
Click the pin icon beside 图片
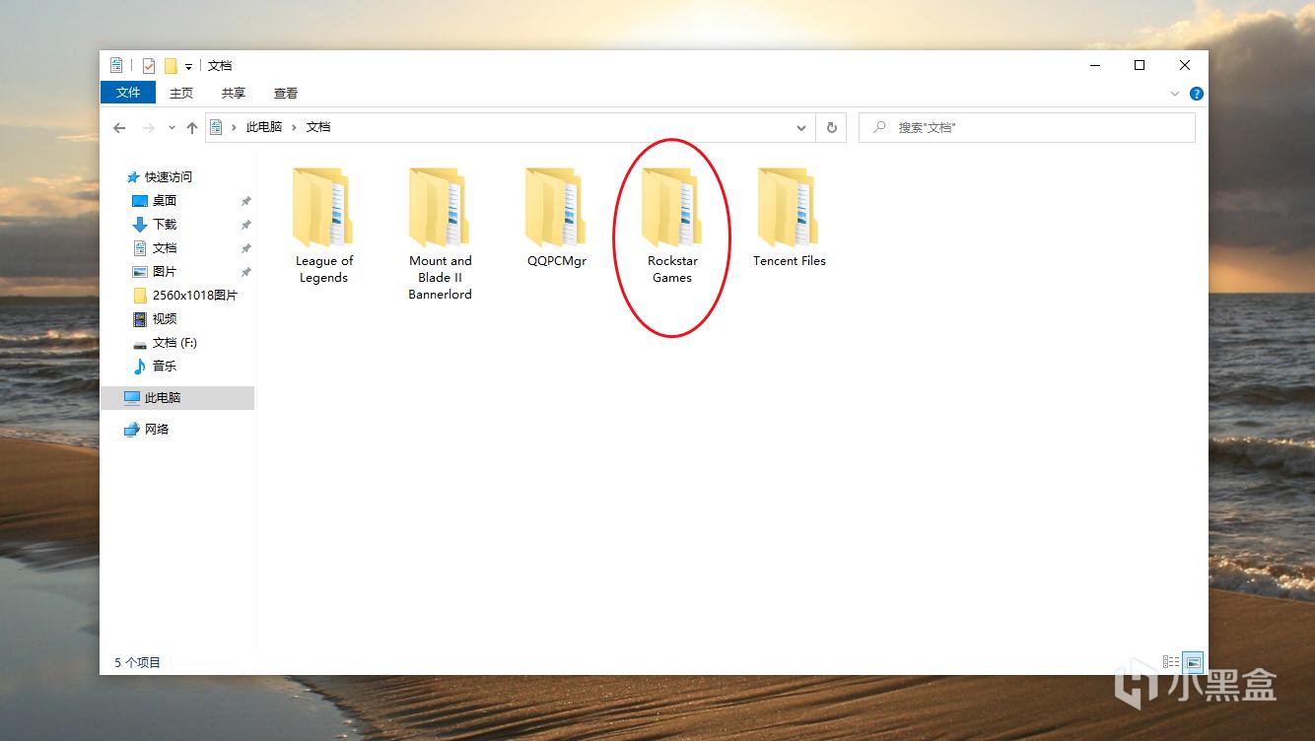(x=246, y=272)
